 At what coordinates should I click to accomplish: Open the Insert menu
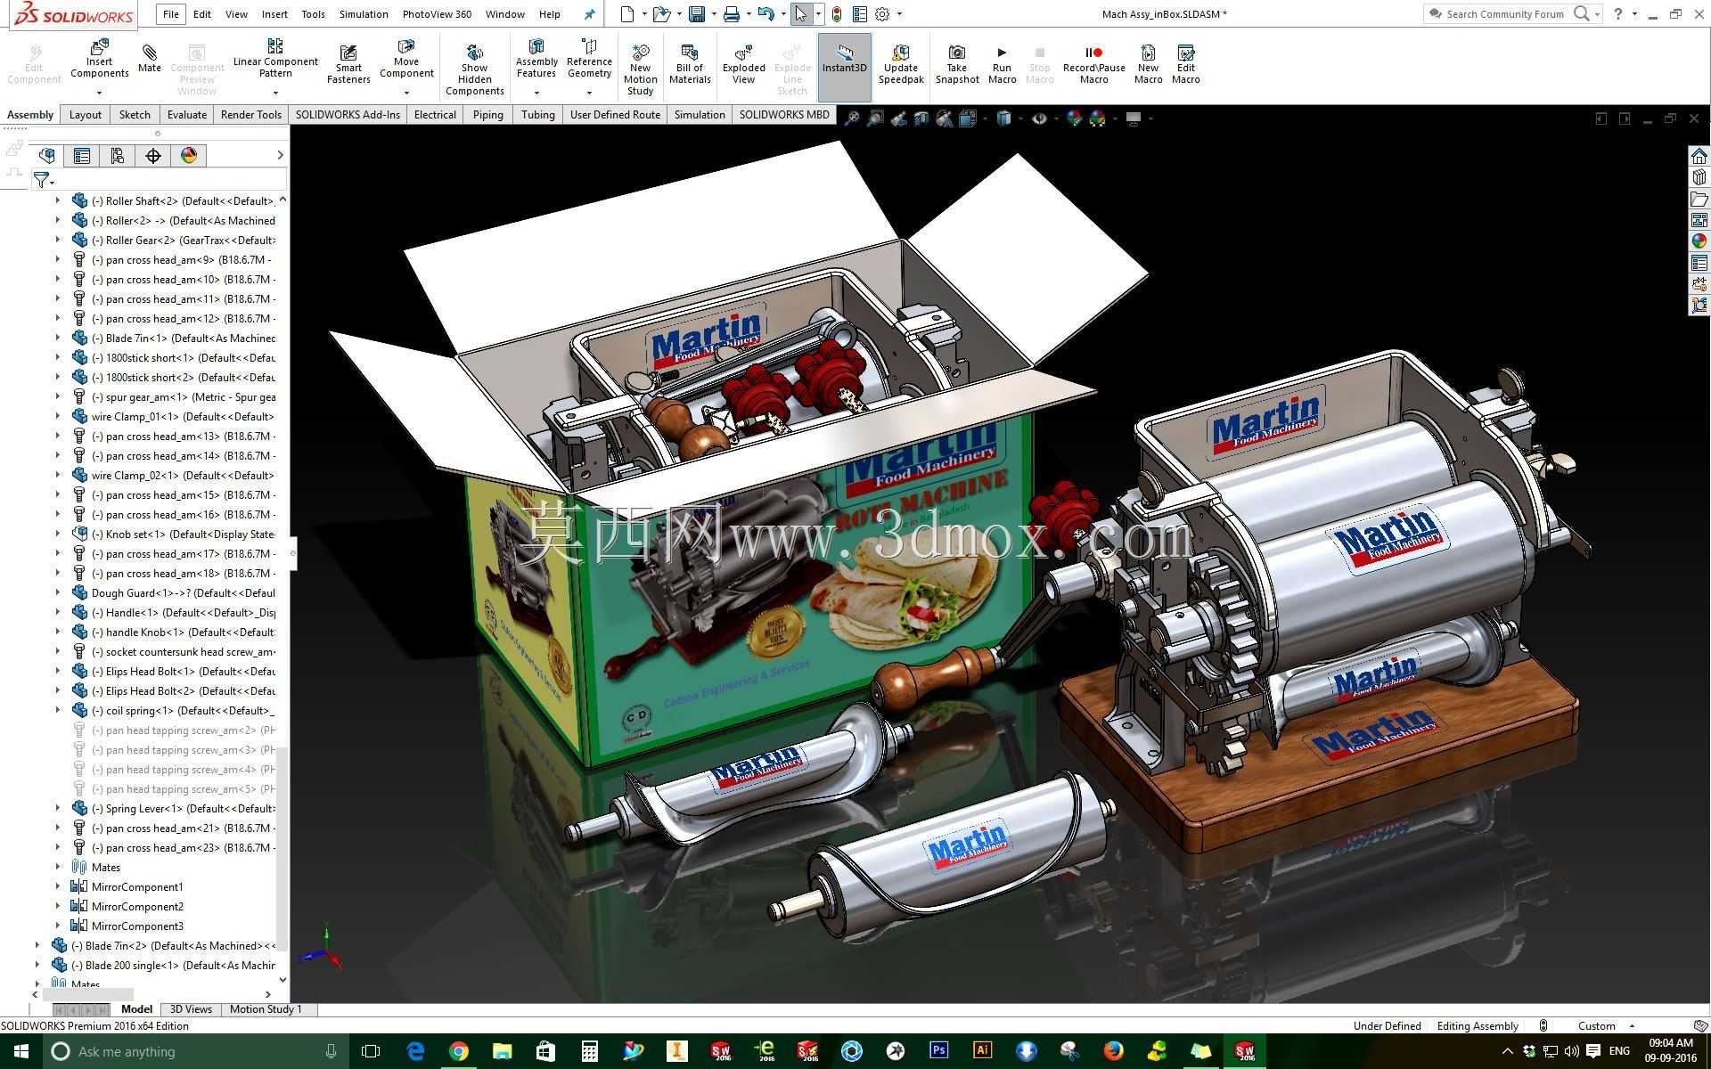[274, 14]
